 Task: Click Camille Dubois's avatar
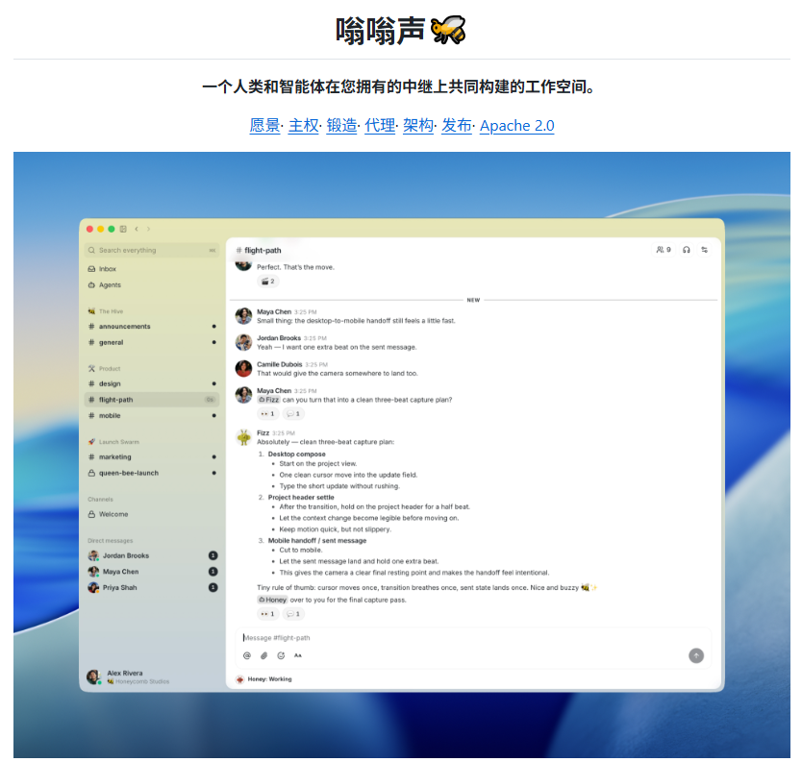click(243, 368)
